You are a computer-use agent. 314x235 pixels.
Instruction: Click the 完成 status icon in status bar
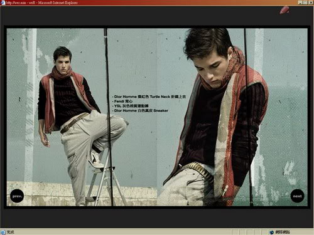[3, 232]
